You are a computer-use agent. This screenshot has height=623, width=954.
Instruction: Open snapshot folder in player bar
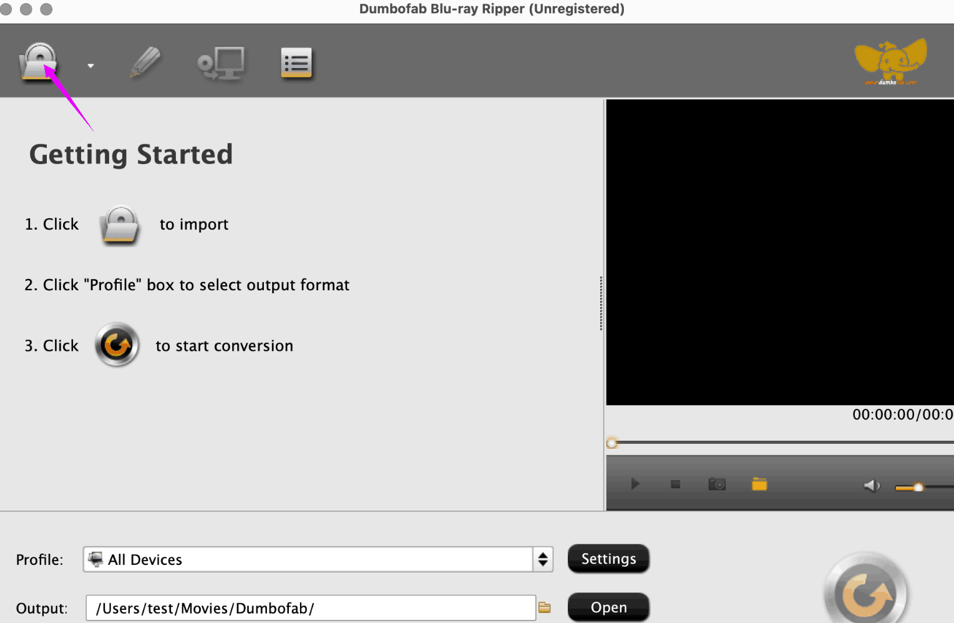(759, 484)
